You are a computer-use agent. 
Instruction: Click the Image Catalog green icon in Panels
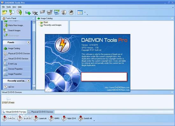click(x=5, y=48)
